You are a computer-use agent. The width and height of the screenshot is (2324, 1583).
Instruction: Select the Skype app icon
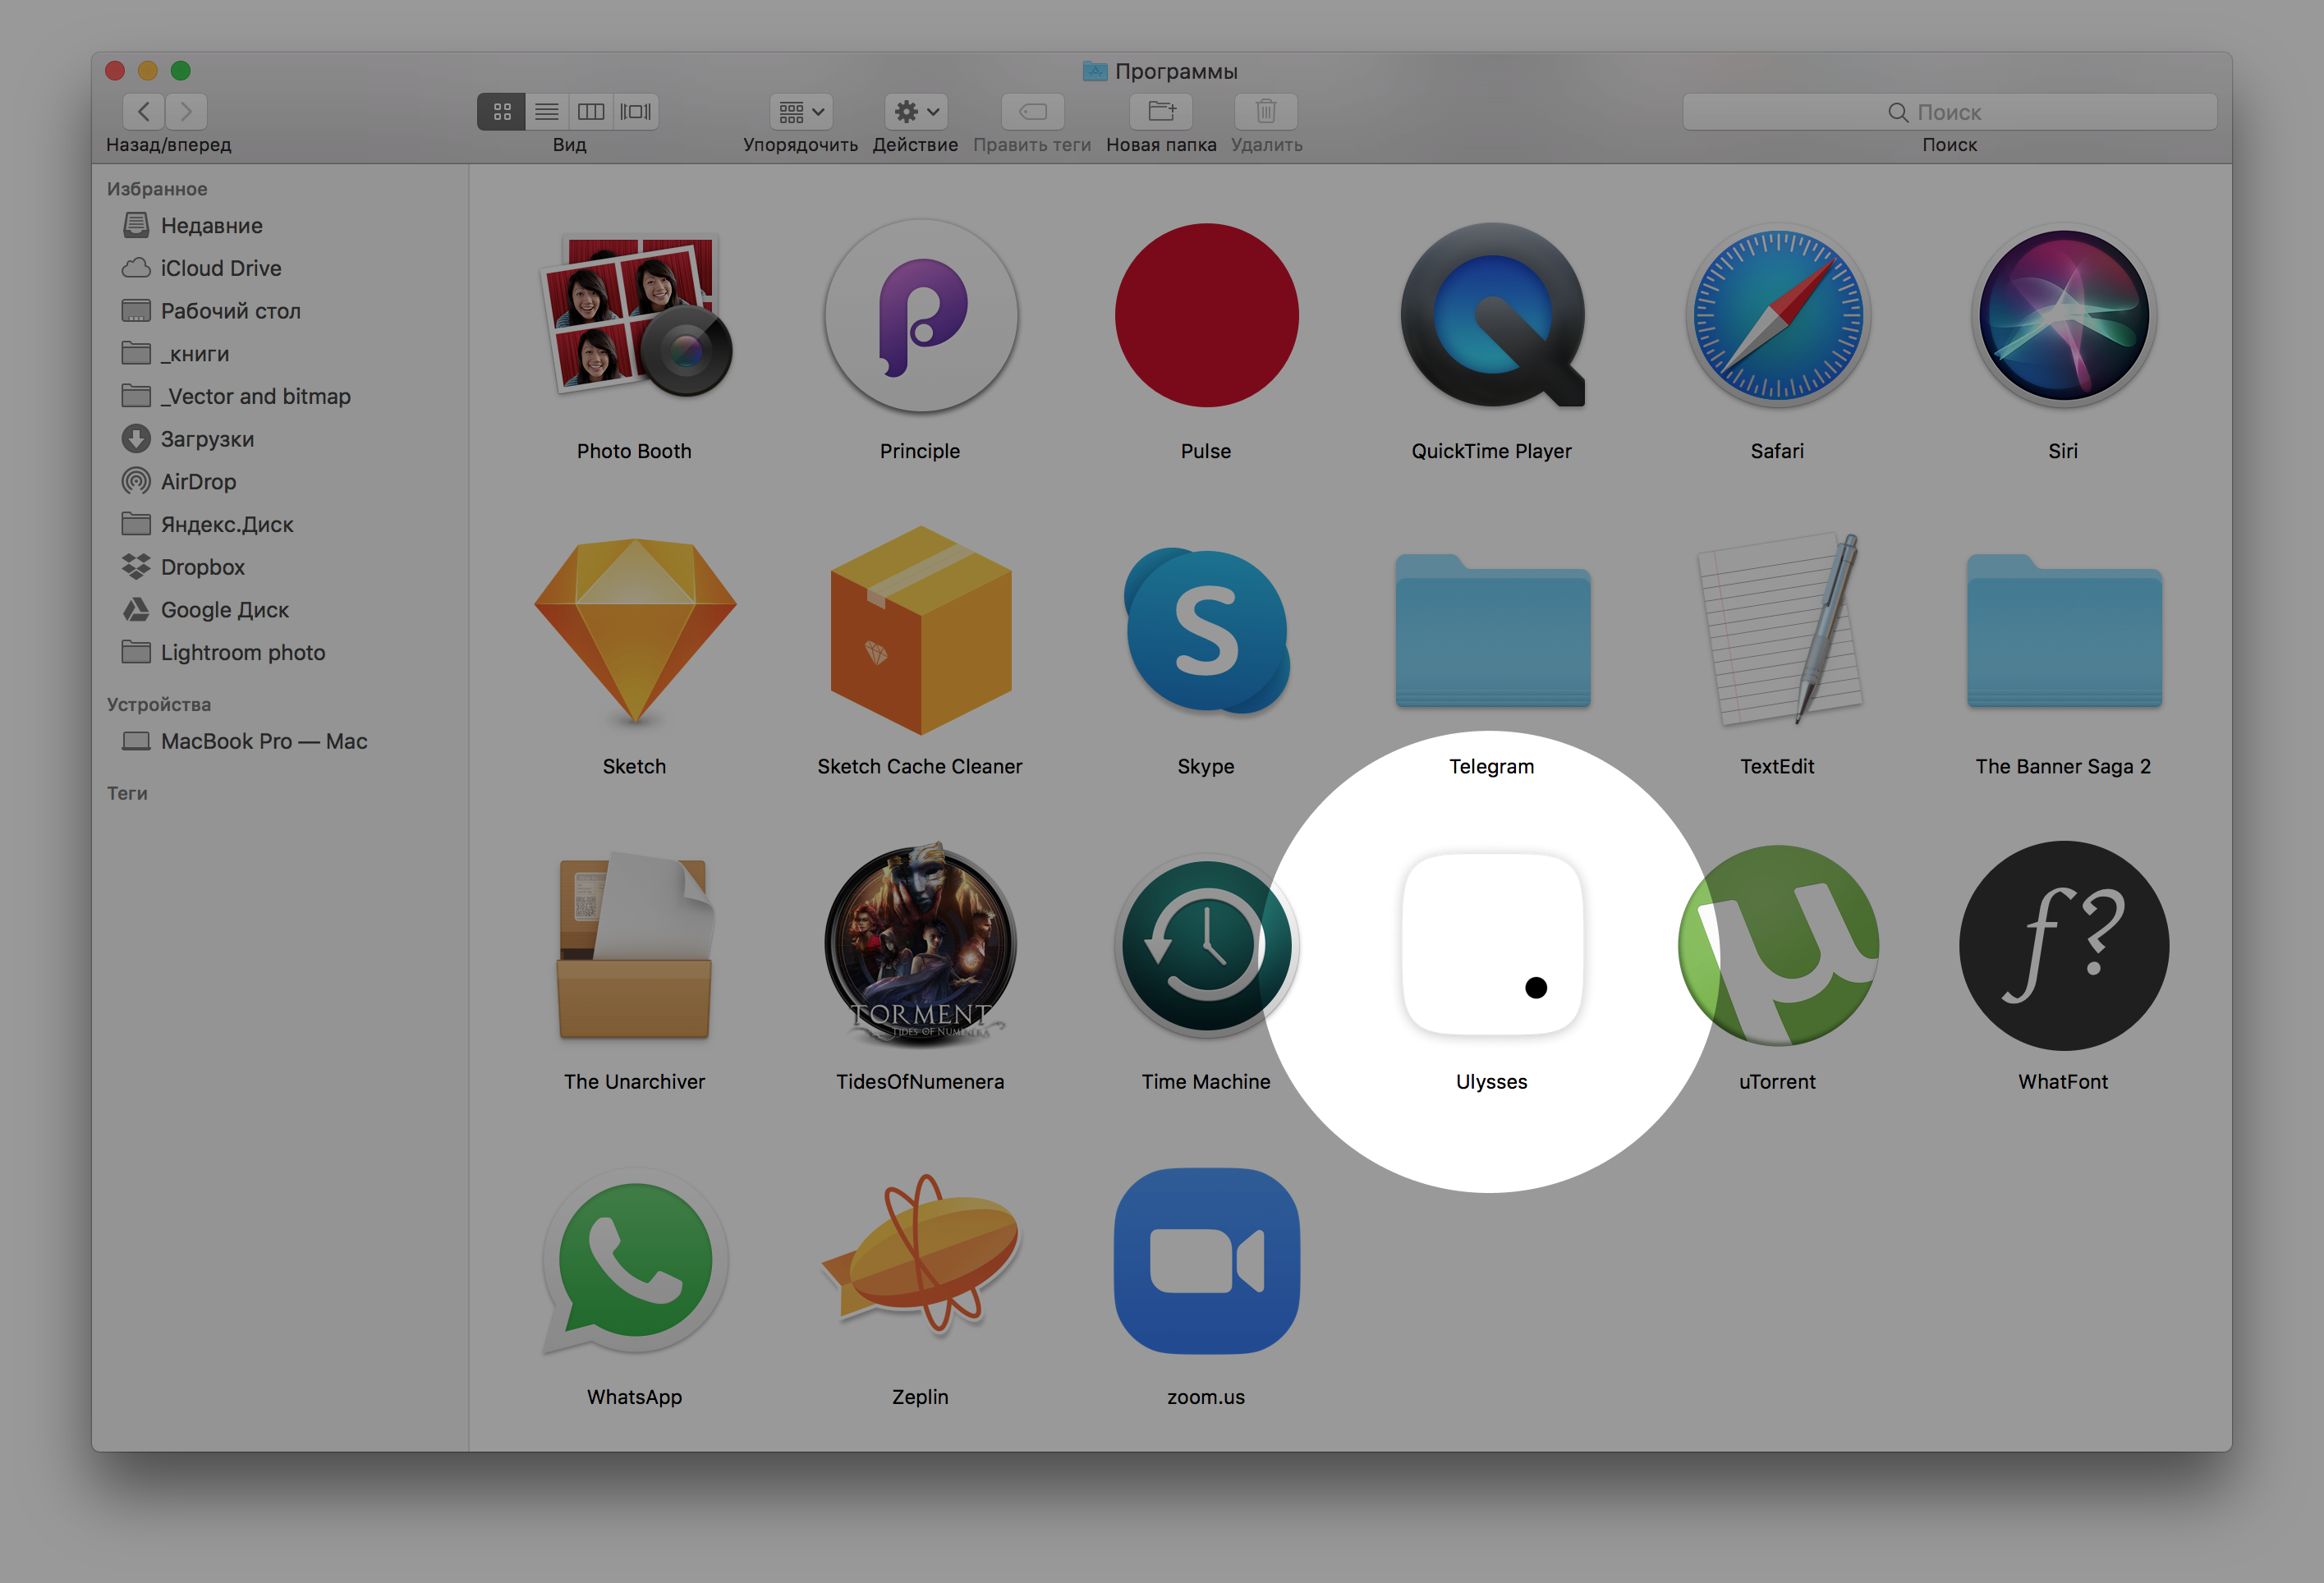coord(1206,630)
